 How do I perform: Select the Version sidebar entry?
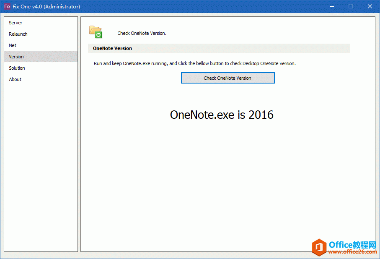[x=16, y=57]
